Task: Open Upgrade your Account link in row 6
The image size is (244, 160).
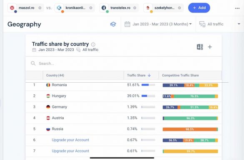Action: 70,140
